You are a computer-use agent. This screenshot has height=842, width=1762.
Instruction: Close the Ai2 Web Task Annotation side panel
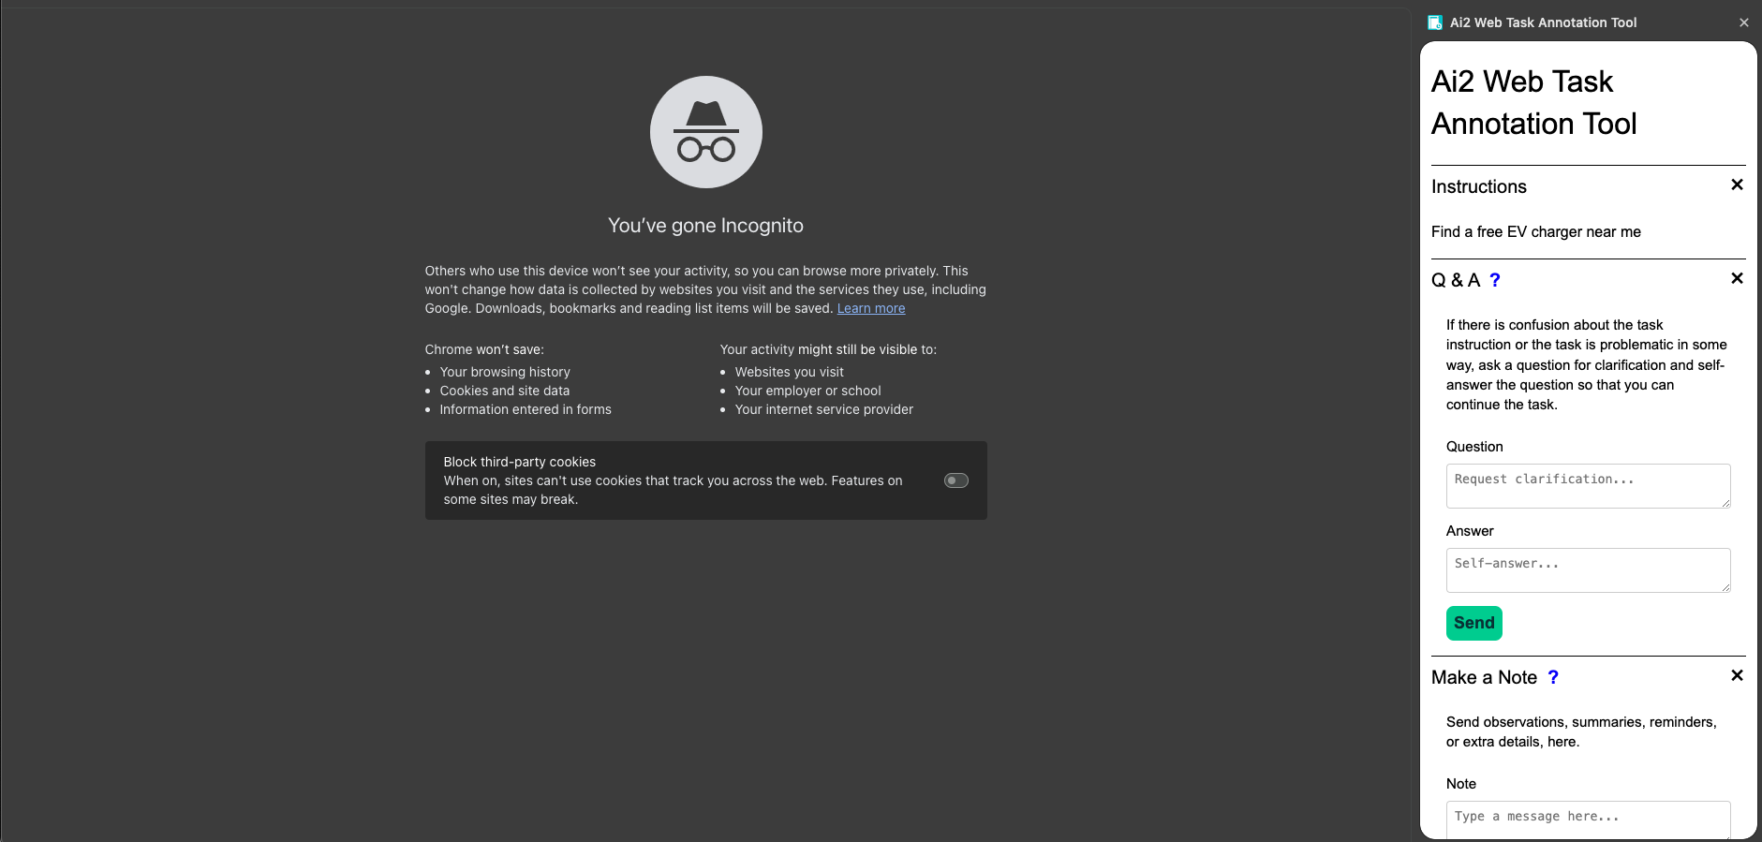[1743, 22]
